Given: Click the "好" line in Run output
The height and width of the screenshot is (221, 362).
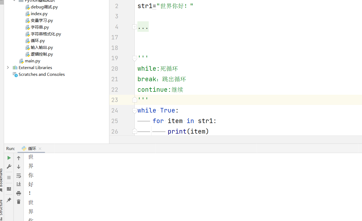Looking at the screenshot, I should coord(31,184).
